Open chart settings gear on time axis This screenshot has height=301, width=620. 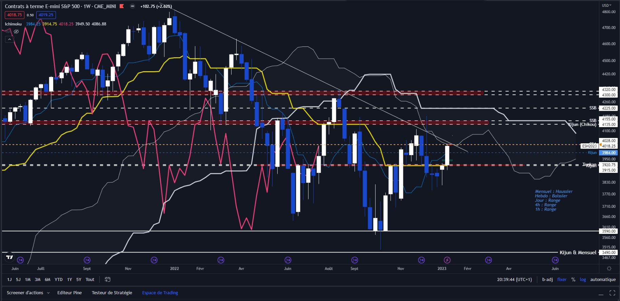609,268
